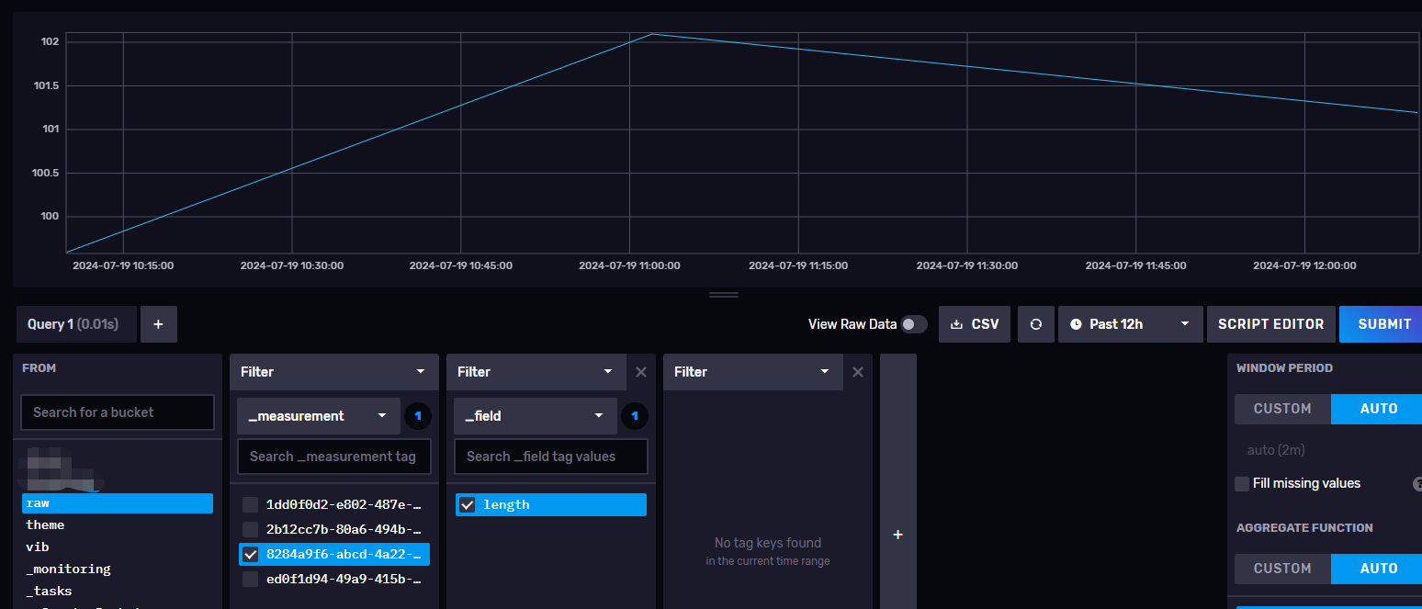Enable Fill missing values checkbox

tap(1242, 484)
